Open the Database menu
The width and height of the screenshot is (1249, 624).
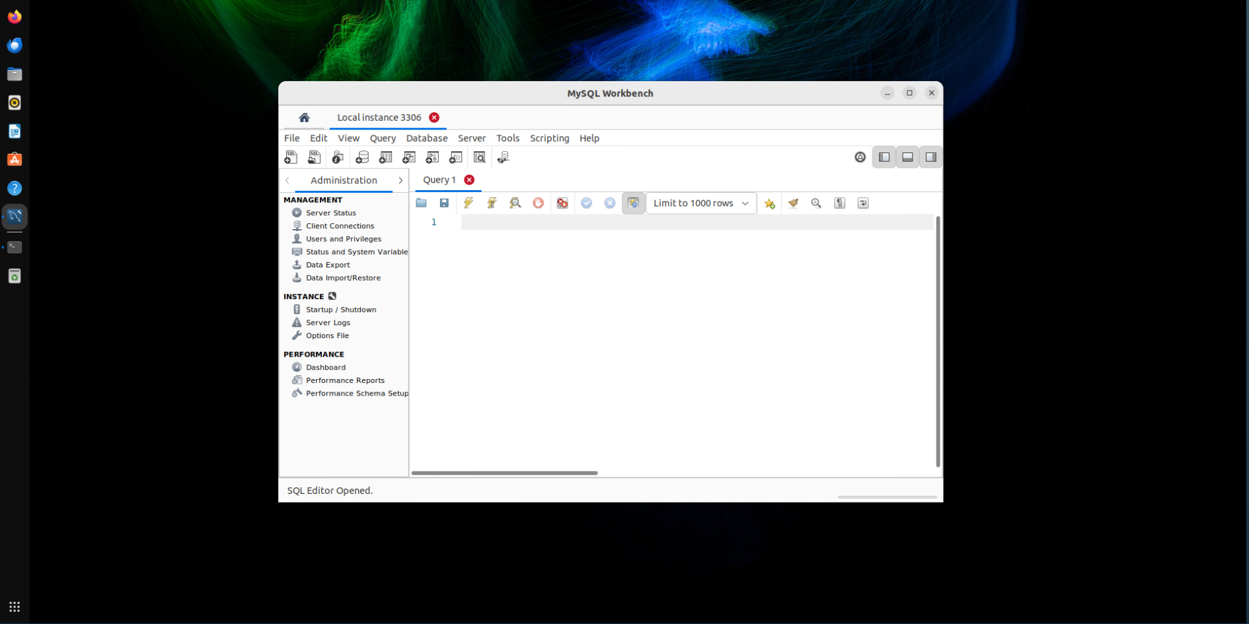pos(426,138)
